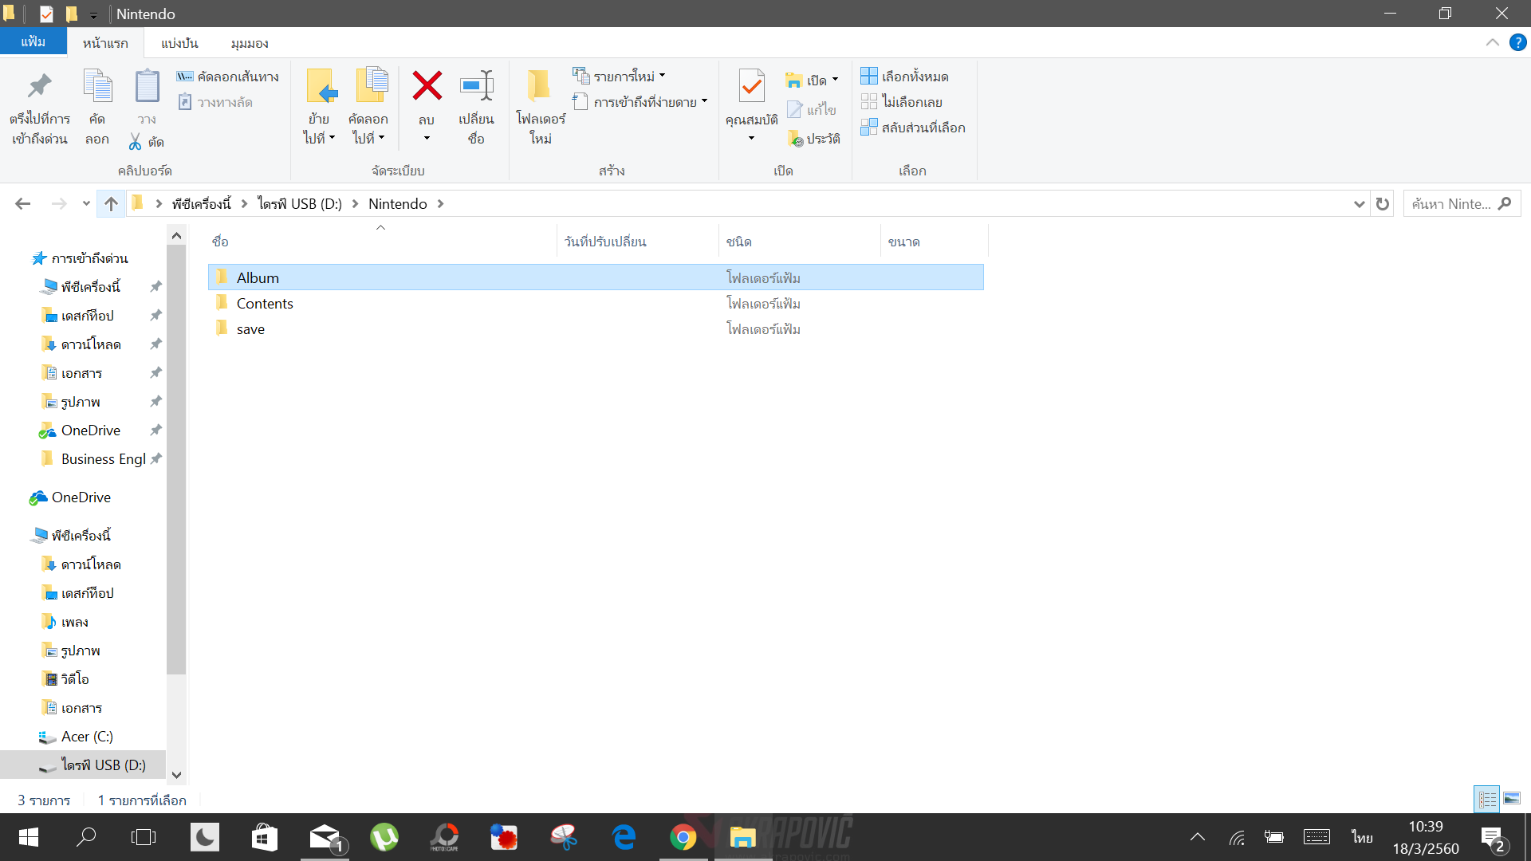
Task: Click the blue Help question mark icon
Action: click(x=1518, y=42)
